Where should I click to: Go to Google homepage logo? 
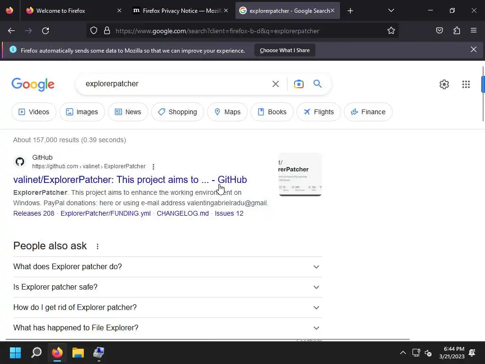click(33, 84)
